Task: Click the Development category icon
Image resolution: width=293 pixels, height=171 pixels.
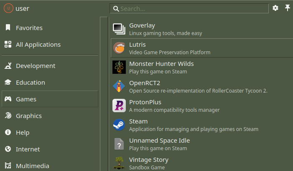Action: coord(8,65)
